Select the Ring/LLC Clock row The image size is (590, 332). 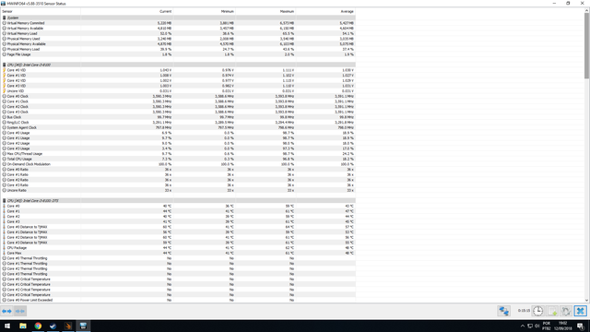178,123
